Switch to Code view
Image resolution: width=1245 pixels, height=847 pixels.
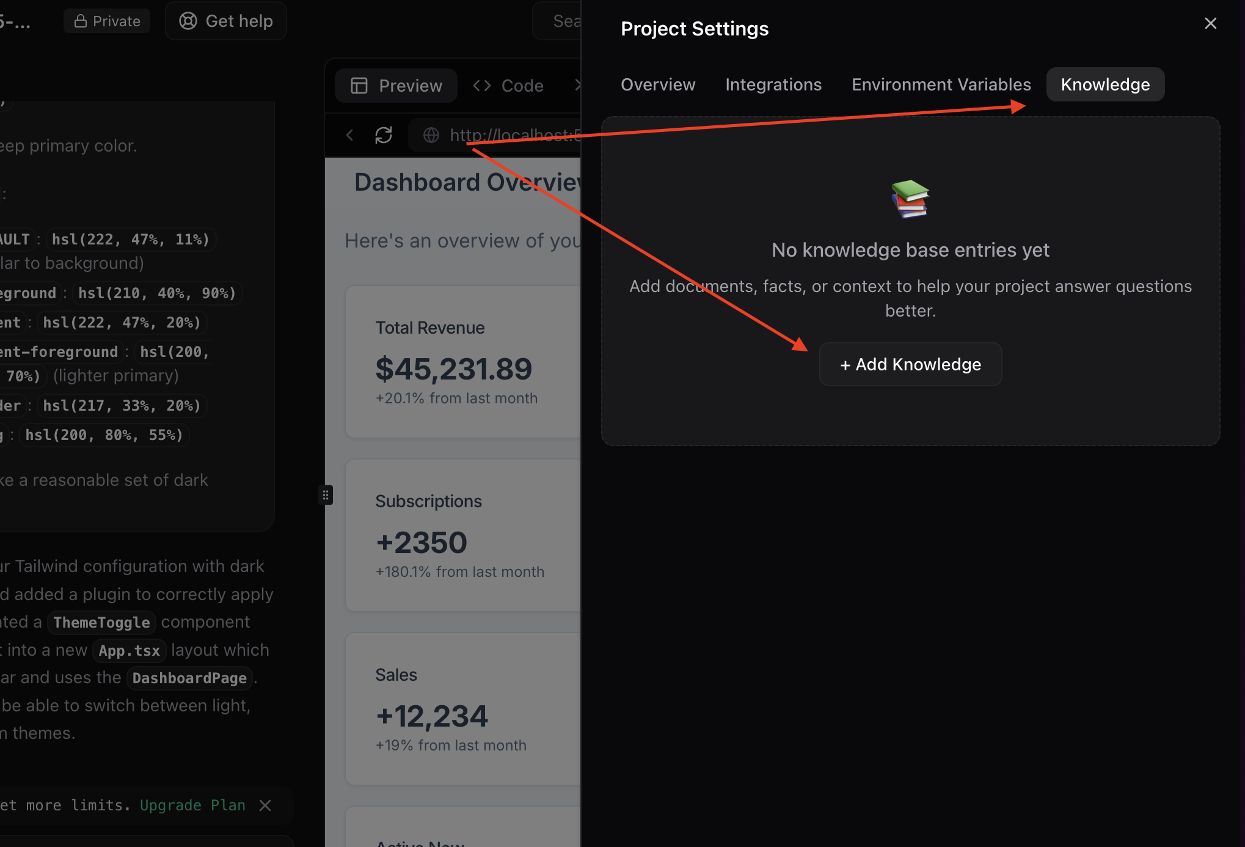point(508,86)
